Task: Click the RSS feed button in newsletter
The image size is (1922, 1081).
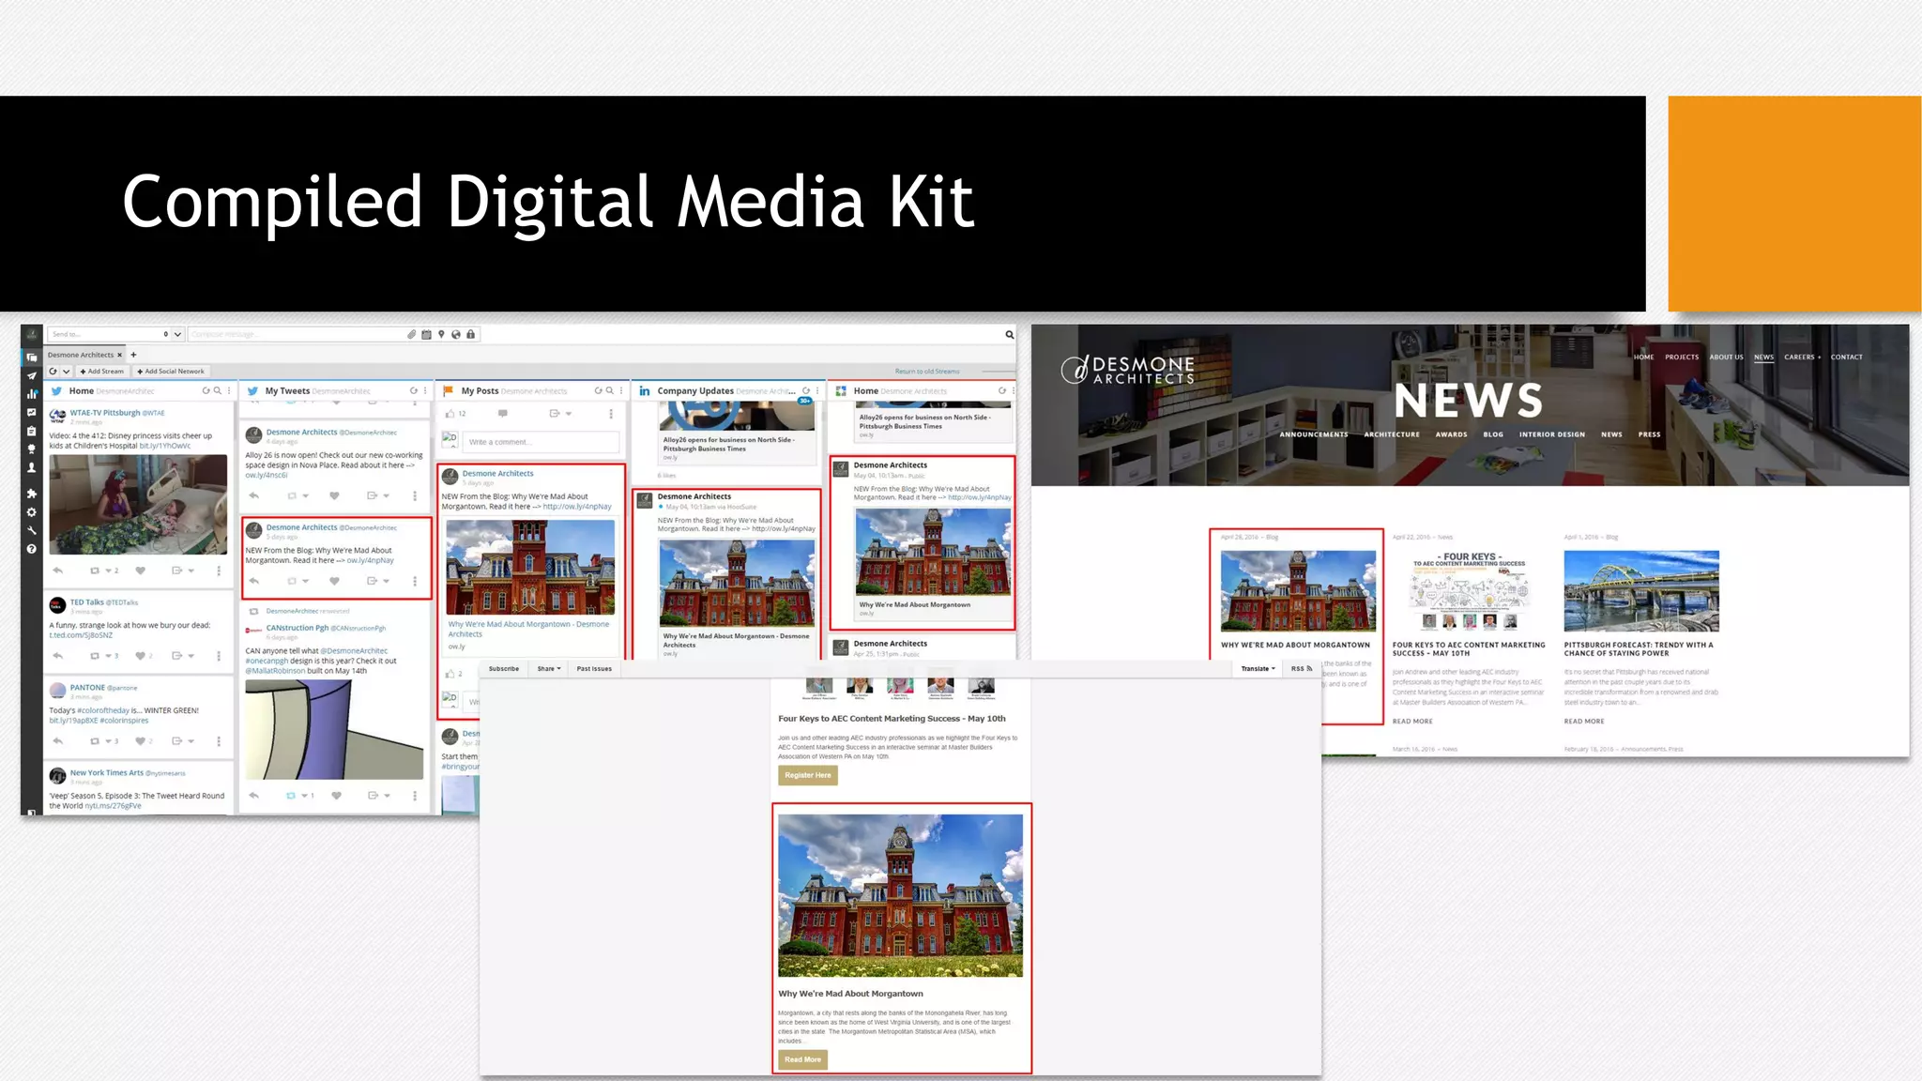Action: click(1302, 669)
